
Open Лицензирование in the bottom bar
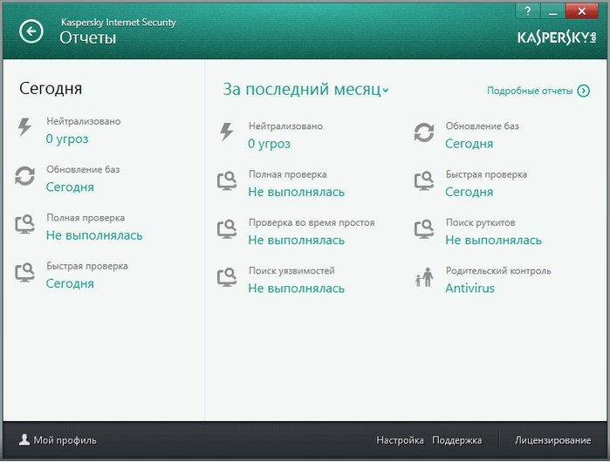552,440
